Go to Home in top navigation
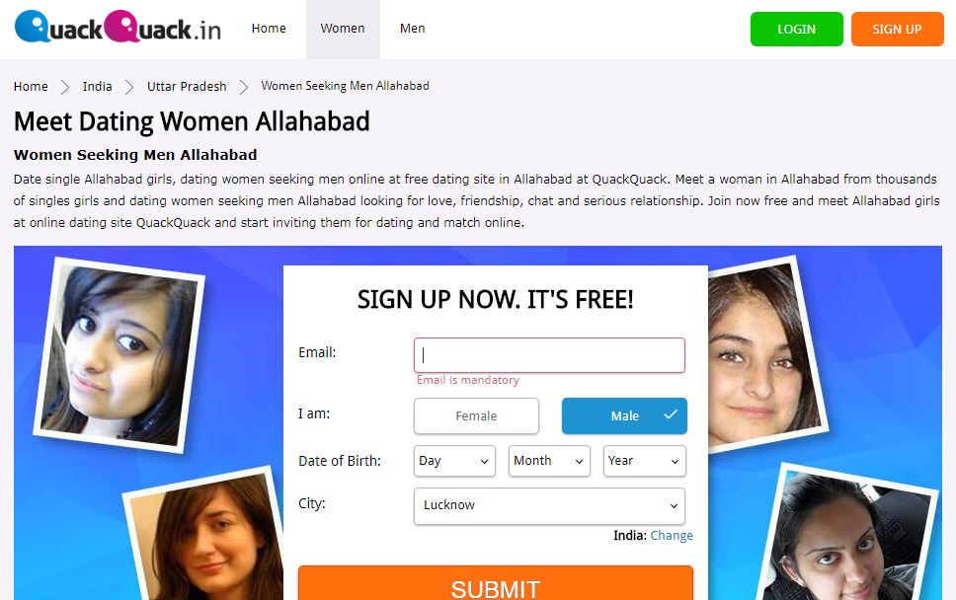The image size is (956, 600). pyautogui.click(x=269, y=29)
